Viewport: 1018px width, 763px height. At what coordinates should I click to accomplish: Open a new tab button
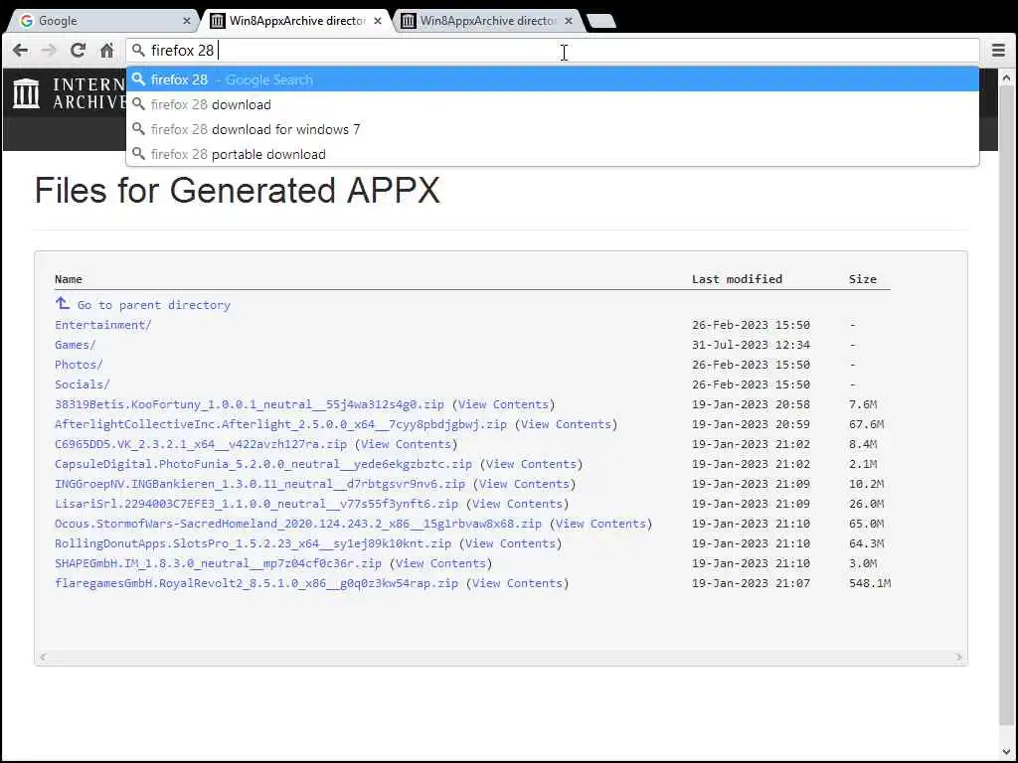pos(601,22)
